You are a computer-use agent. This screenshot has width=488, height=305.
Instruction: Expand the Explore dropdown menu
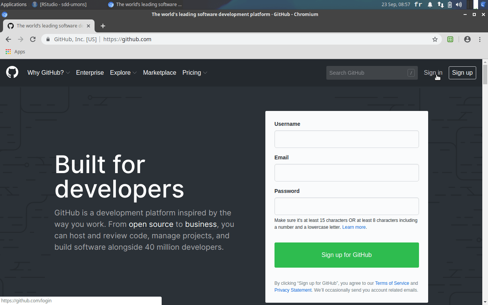click(x=123, y=72)
